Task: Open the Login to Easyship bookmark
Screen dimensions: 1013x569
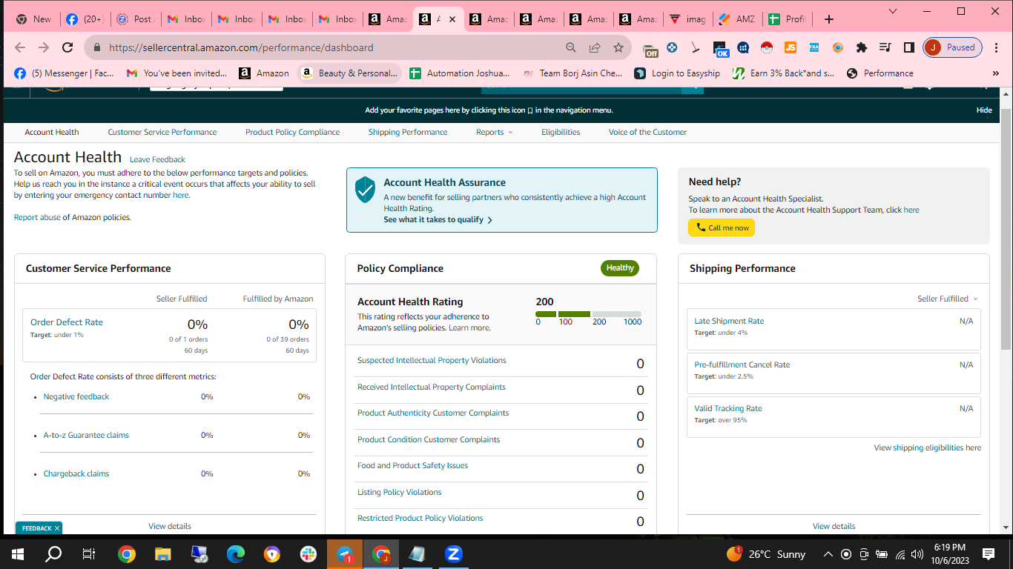Action: pyautogui.click(x=677, y=73)
